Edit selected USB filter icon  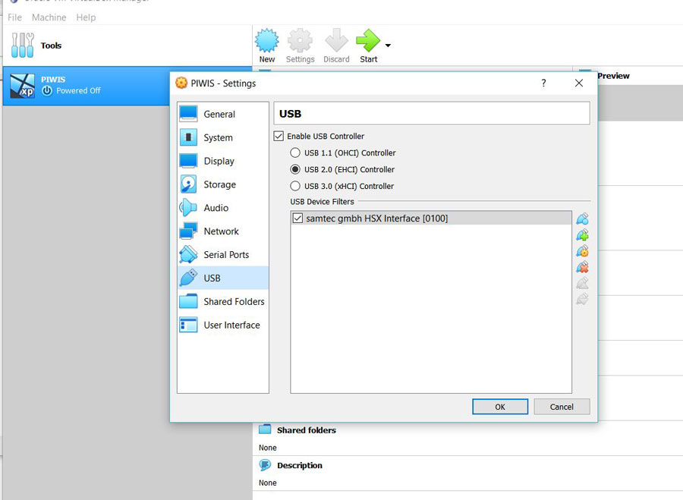tap(582, 251)
